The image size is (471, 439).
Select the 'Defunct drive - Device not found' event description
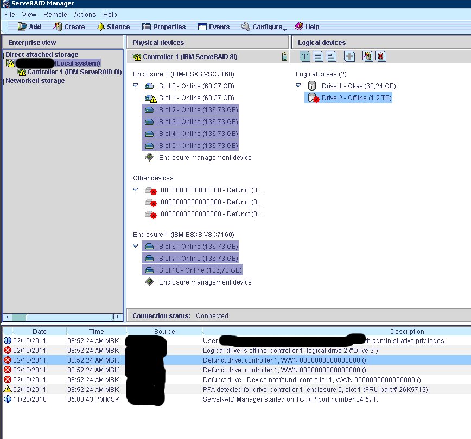(312, 380)
